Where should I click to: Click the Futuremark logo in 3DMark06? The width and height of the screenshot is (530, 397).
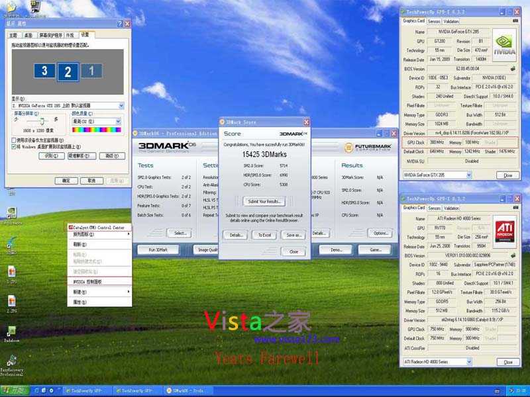coord(368,147)
